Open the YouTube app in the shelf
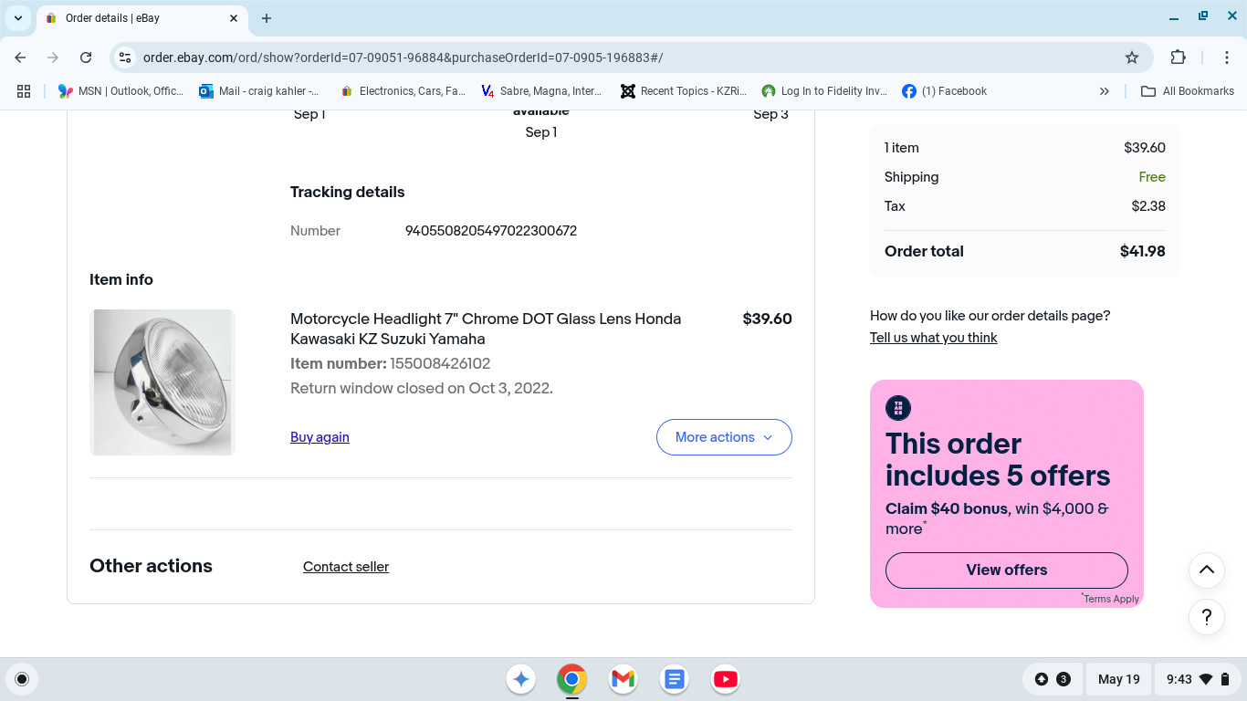Screen dimensions: 1247x701 (725, 679)
